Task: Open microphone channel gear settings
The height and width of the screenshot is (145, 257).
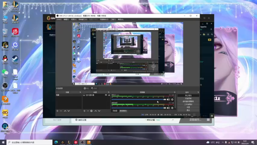Action: coord(172,100)
